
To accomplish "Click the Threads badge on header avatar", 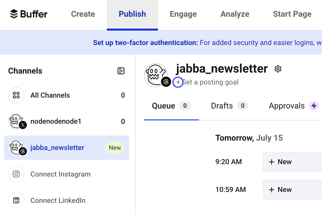I will tap(166, 82).
